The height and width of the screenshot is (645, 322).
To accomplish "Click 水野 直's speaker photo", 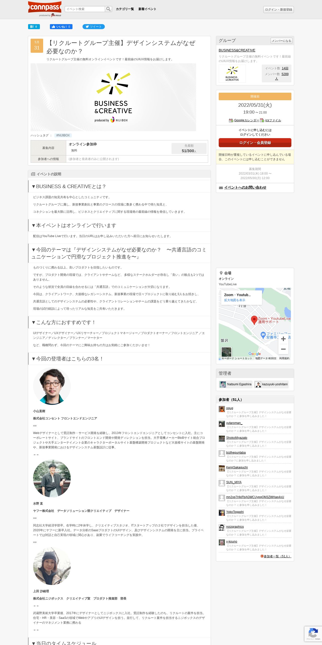I will coord(52,478).
